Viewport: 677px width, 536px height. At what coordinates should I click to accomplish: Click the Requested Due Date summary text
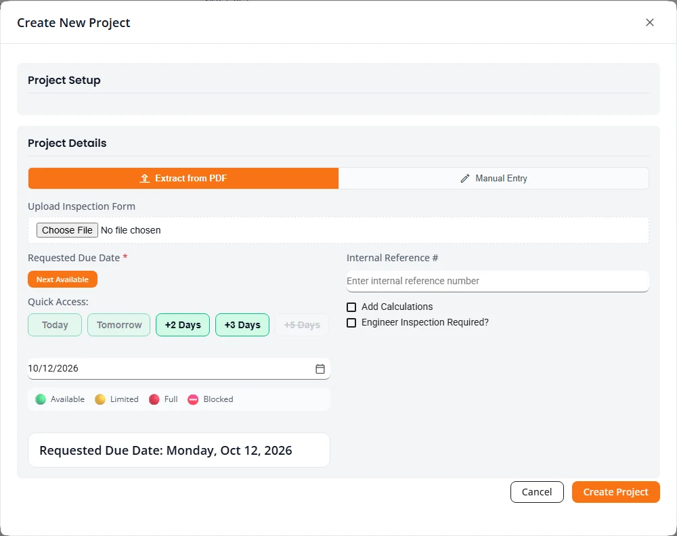[x=166, y=450]
